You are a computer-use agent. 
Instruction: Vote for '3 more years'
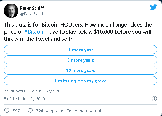pyautogui.click(x=81, y=60)
